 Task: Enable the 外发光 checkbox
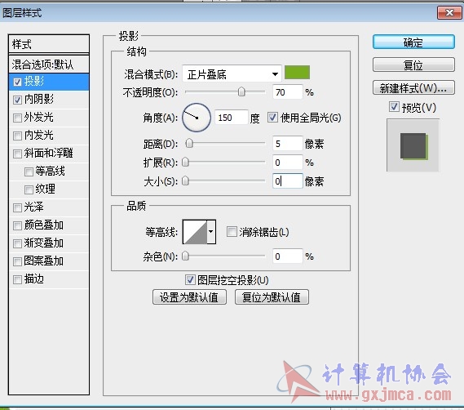click(17, 118)
